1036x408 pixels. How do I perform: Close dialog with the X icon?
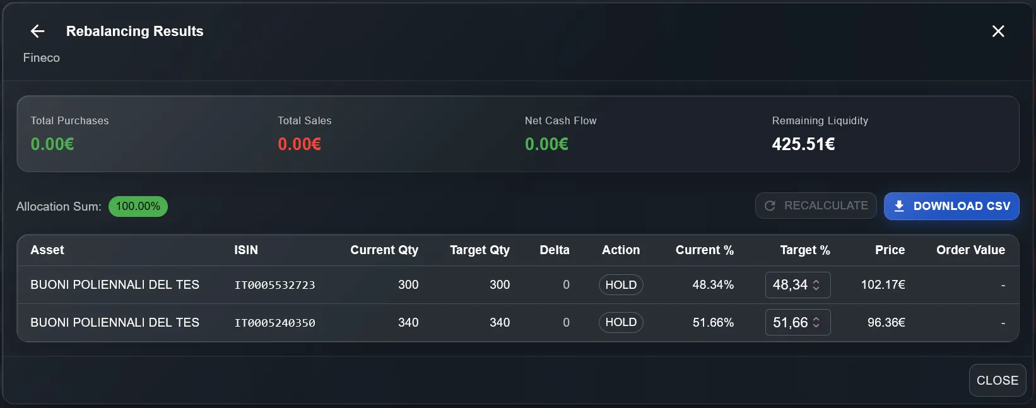click(x=998, y=31)
